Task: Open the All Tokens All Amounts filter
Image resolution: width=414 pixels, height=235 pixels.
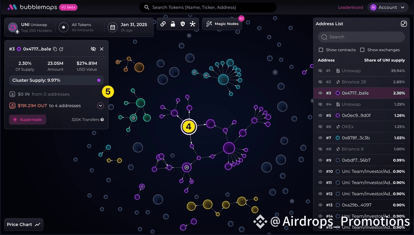Action: pos(77,27)
